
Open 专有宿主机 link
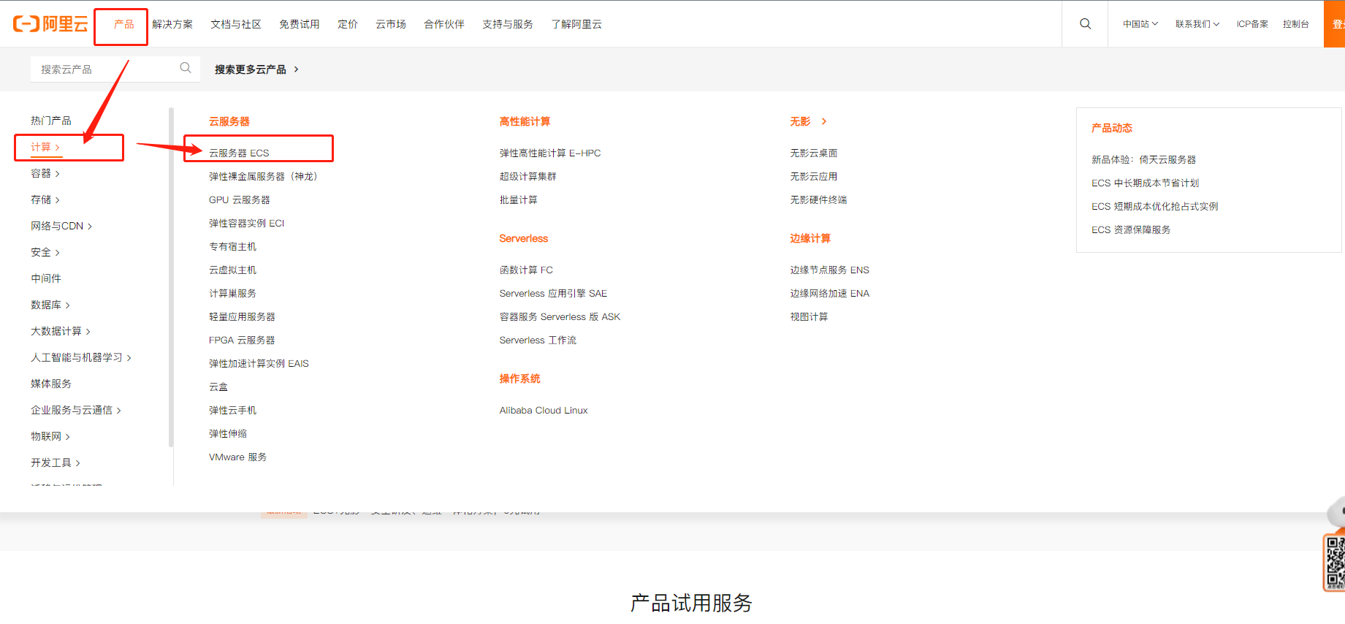pos(233,246)
